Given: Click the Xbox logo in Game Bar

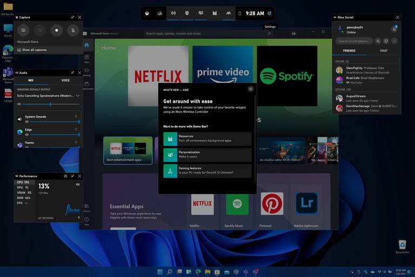Looking at the screenshot, I should 147,13.
